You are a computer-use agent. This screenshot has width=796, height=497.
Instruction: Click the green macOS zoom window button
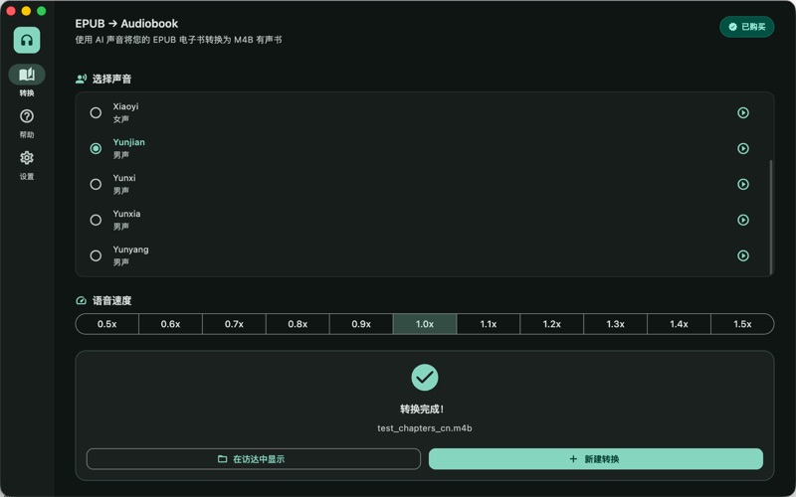(x=42, y=11)
